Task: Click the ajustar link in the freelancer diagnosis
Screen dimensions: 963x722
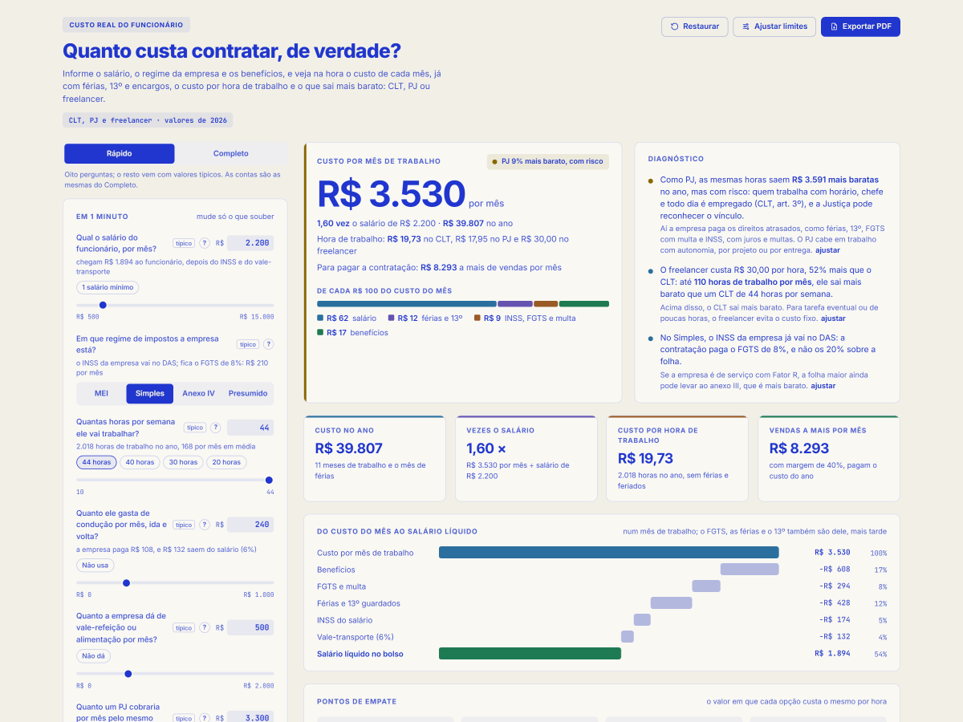Action: coord(832,318)
